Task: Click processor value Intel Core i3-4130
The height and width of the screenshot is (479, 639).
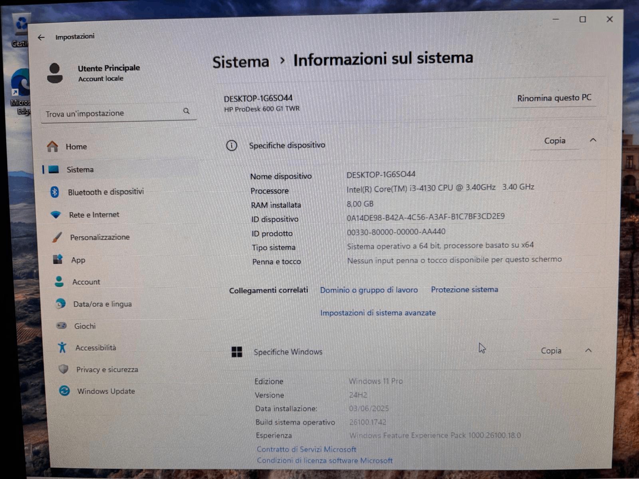Action: pos(440,188)
